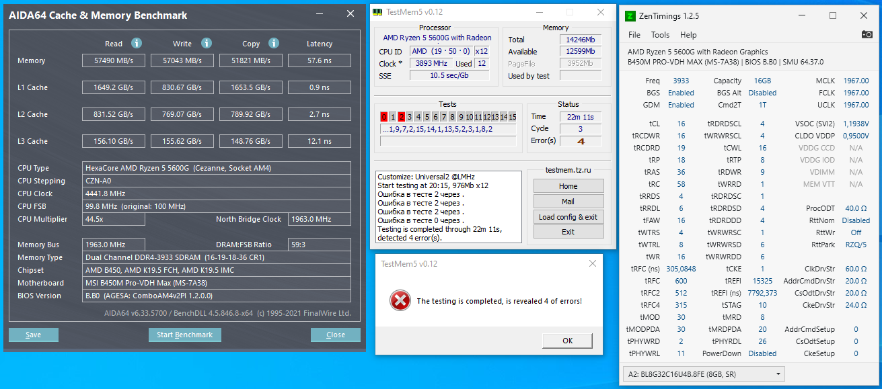Select red test box 0 in TestMem5
The width and height of the screenshot is (882, 389).
point(384,117)
